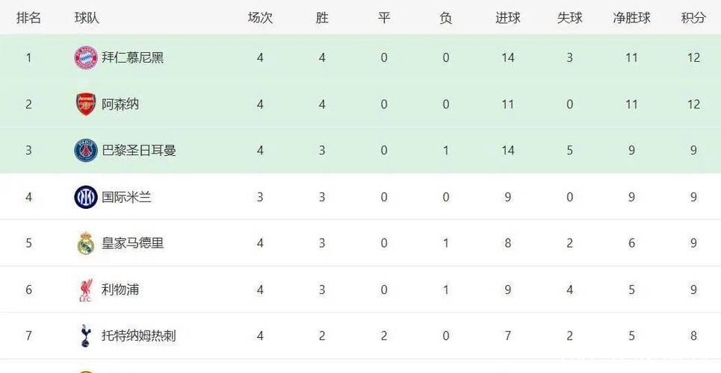Click the 排名 column header

(x=28, y=17)
